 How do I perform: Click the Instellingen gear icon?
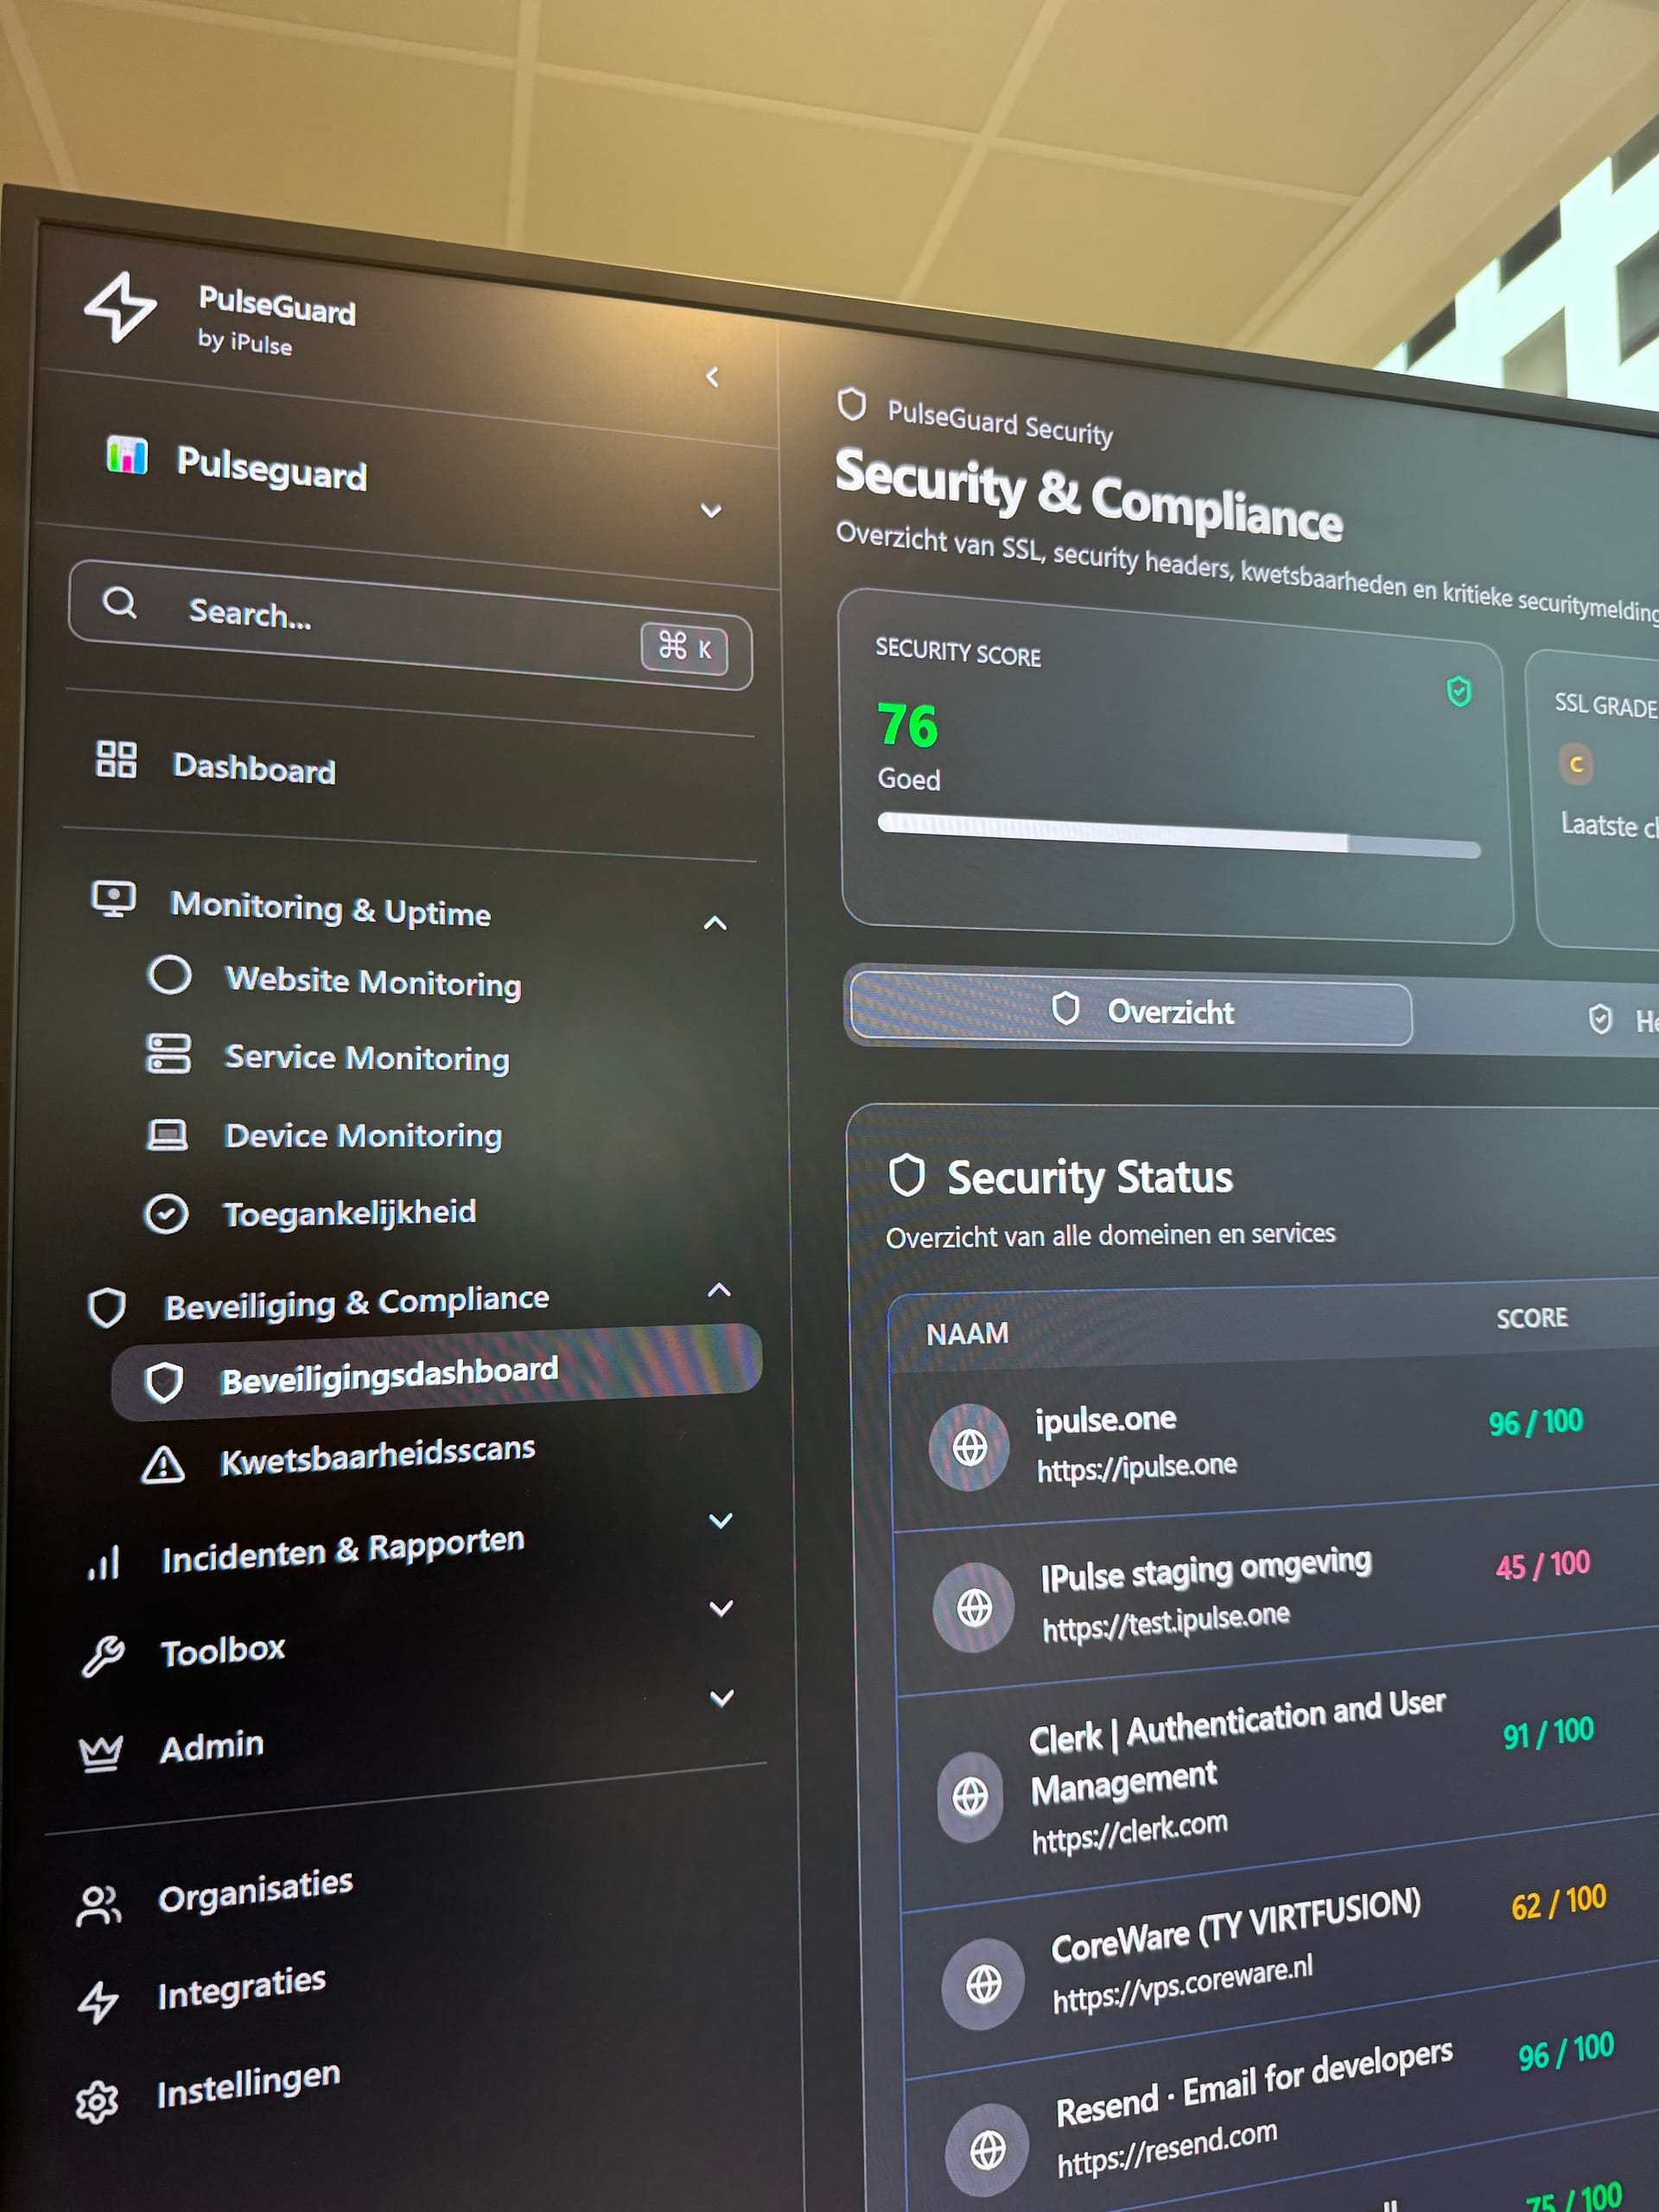[97, 2102]
